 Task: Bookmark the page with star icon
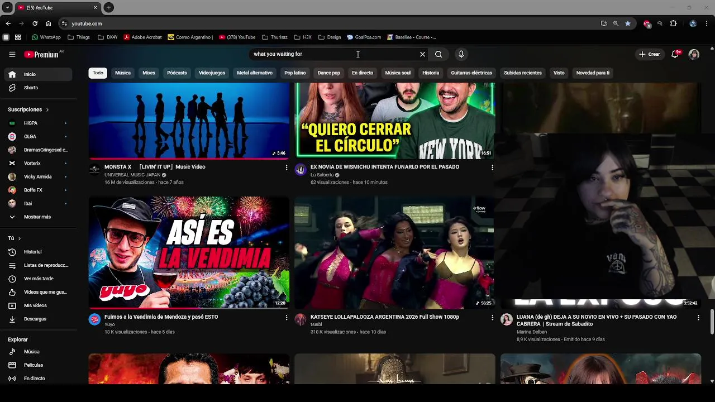pos(628,23)
